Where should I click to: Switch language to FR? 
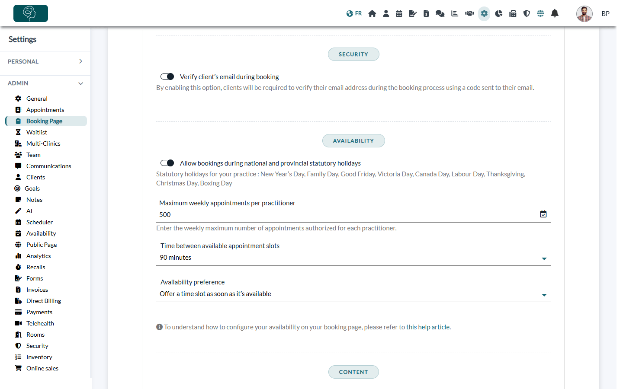click(x=354, y=13)
